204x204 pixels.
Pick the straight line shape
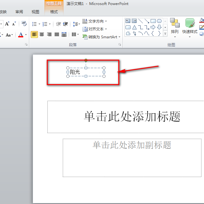click(141, 21)
